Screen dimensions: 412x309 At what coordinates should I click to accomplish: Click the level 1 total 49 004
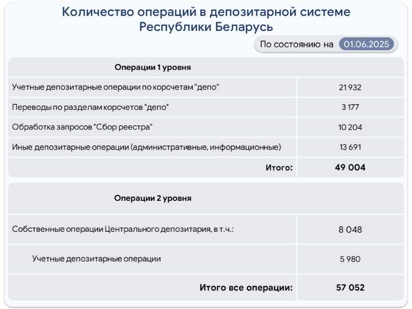(350, 168)
